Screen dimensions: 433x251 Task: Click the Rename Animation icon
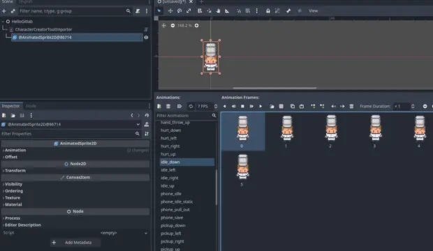179,106
